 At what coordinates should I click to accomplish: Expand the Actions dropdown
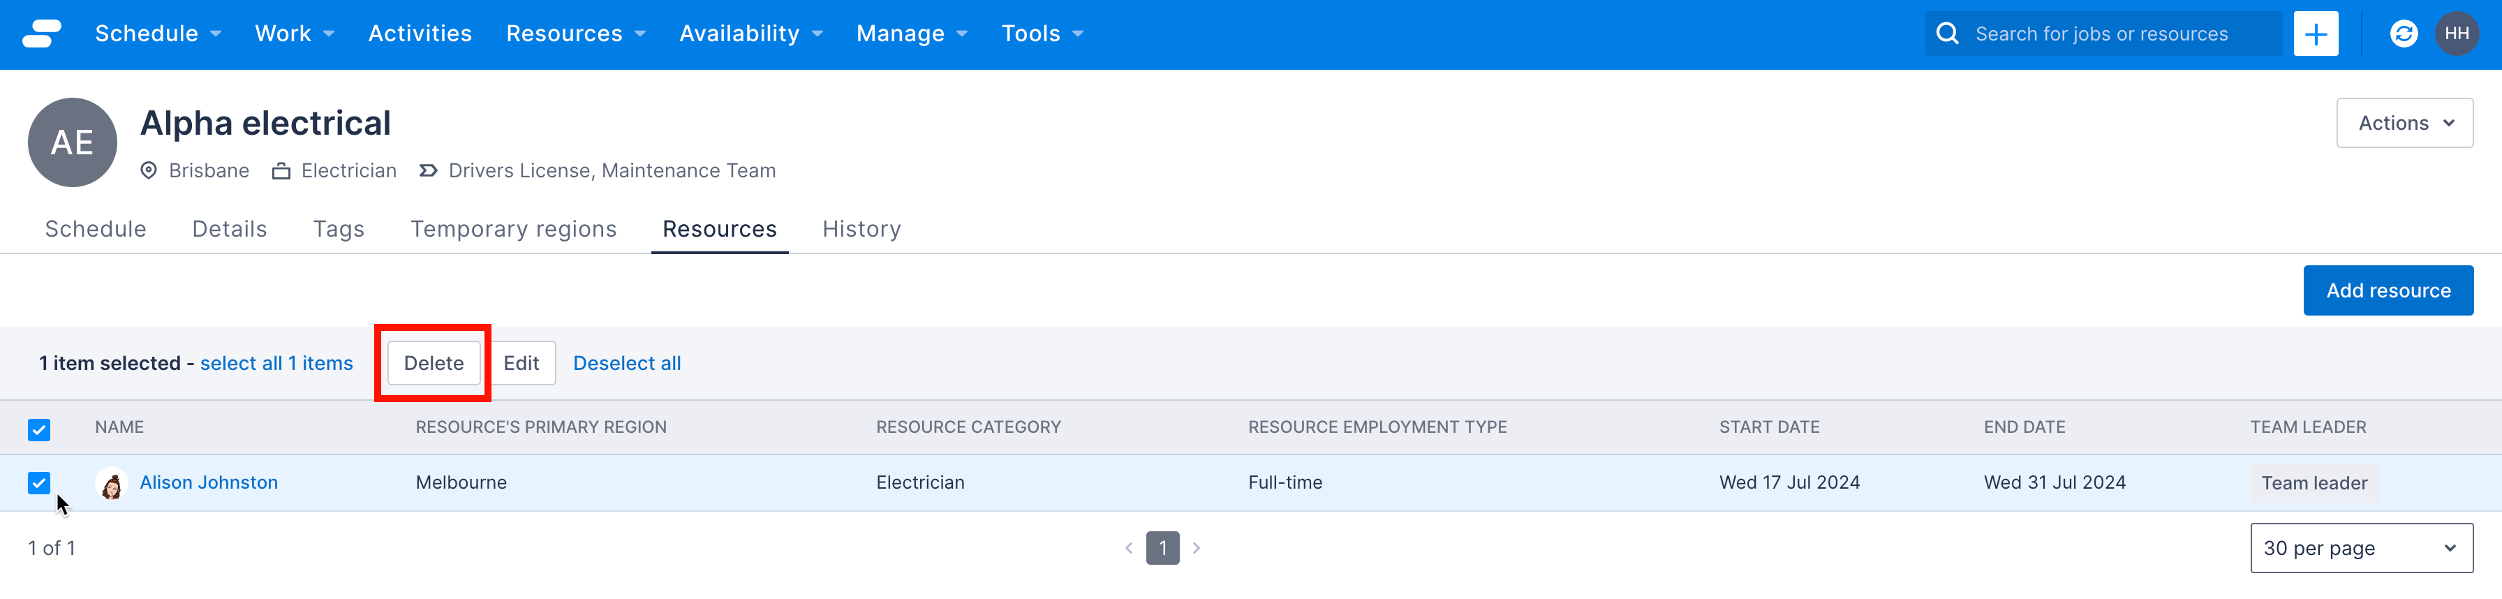[x=2404, y=124]
